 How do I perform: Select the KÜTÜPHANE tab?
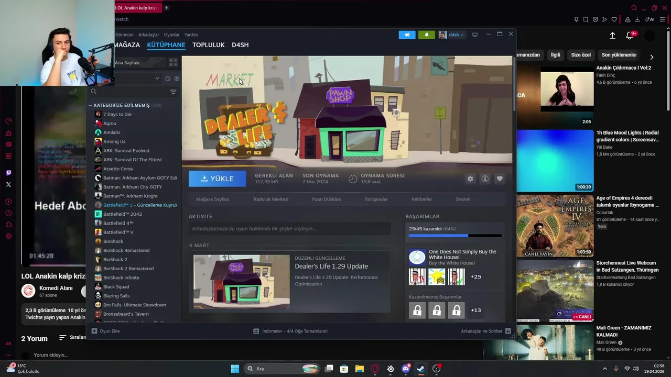click(166, 45)
